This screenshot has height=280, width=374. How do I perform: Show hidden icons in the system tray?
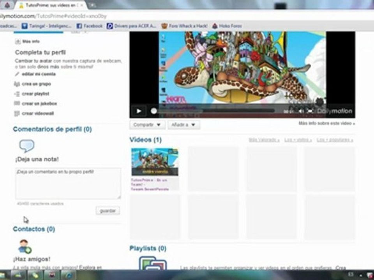[x=361, y=275]
